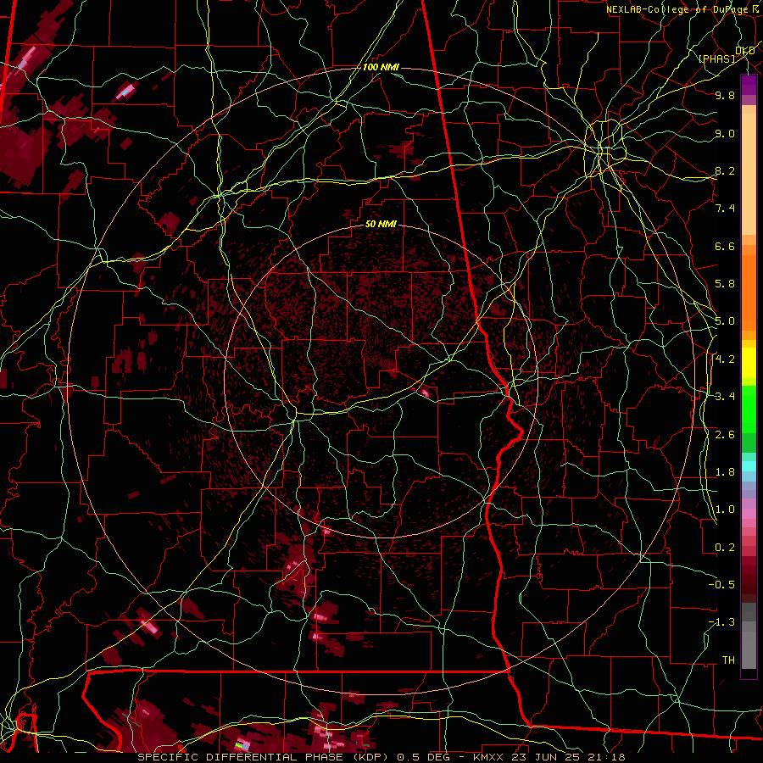The width and height of the screenshot is (763, 763).
Task: Select the "[PHAS]" label above the color bar
Action: (x=716, y=58)
